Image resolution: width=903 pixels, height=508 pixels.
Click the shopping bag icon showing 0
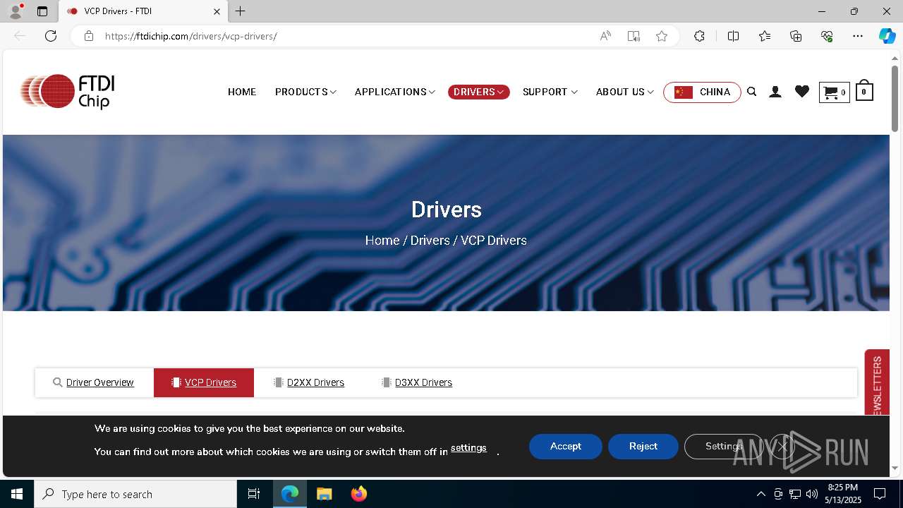(864, 90)
